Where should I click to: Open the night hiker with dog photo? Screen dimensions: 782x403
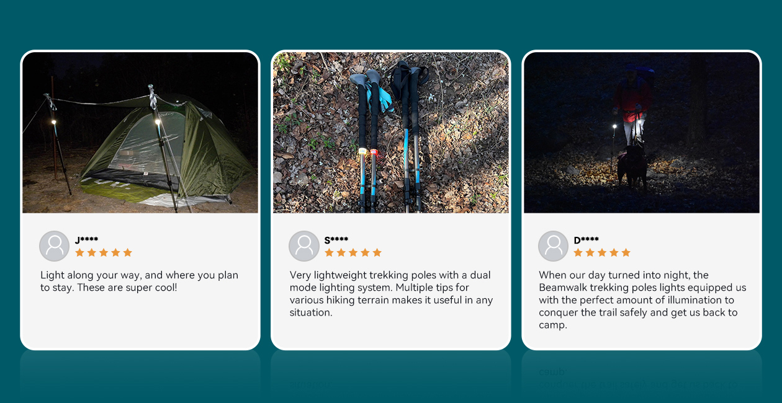tap(642, 133)
